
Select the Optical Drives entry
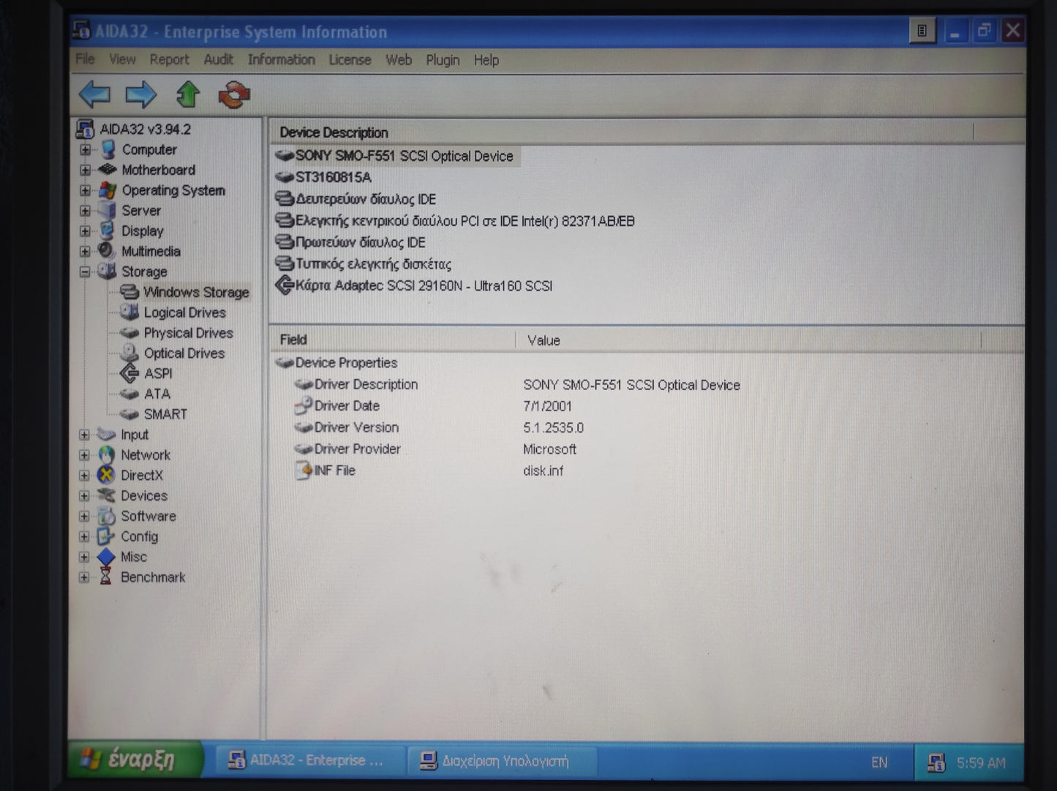coord(183,353)
